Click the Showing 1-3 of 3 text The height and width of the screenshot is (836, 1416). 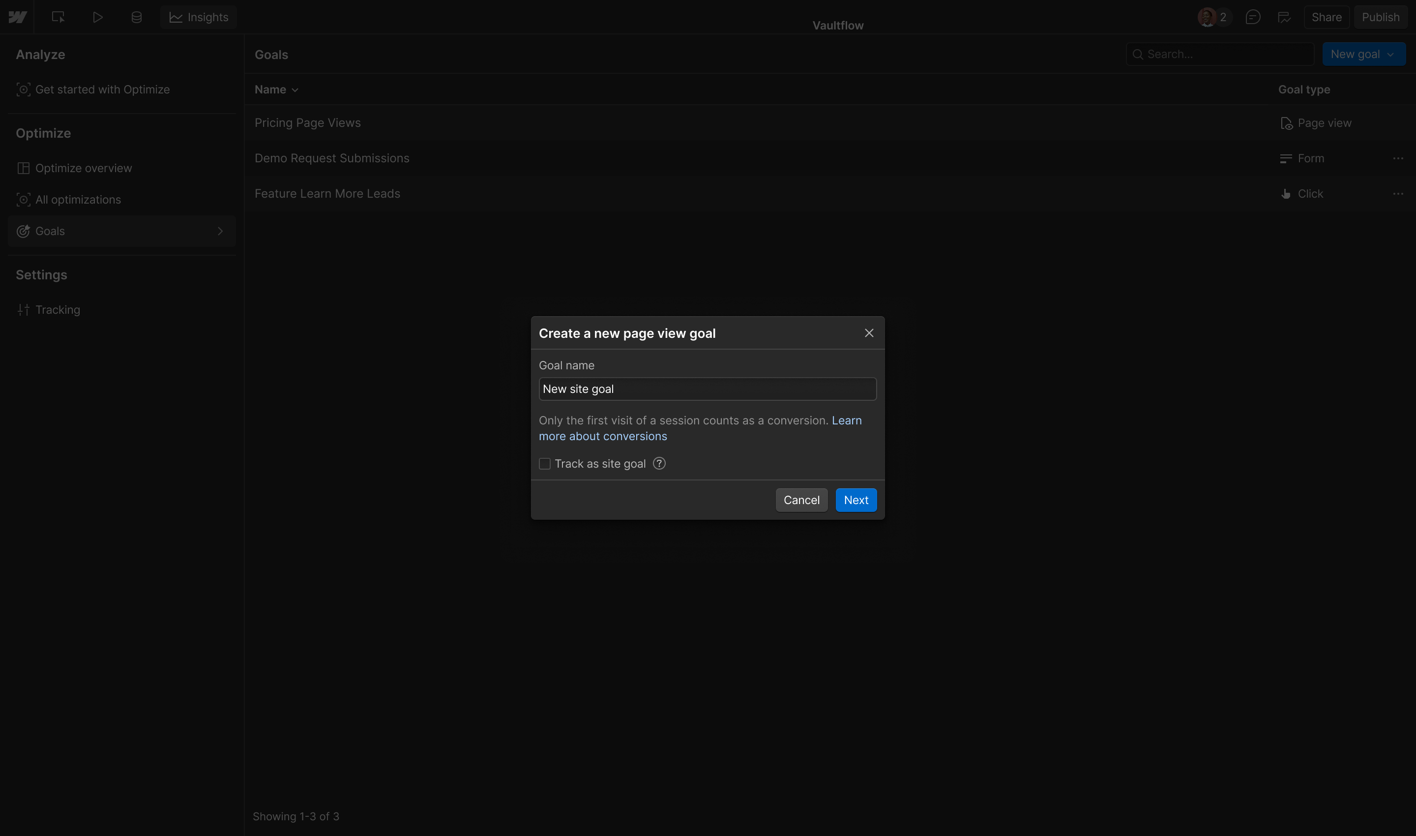coord(295,816)
